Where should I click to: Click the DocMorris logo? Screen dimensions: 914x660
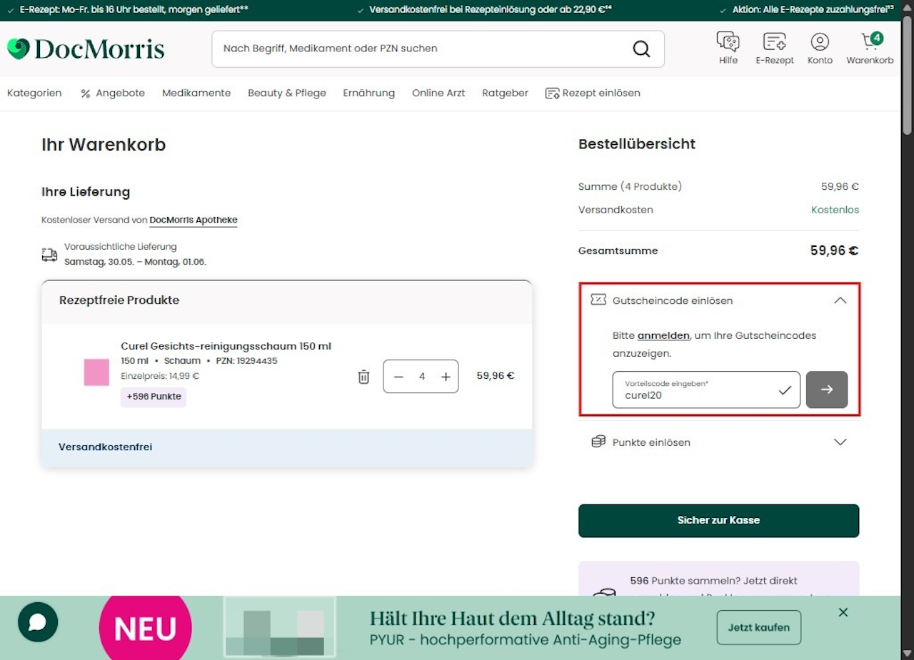point(86,49)
